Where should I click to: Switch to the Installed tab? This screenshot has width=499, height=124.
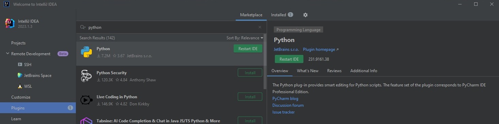tap(282, 15)
